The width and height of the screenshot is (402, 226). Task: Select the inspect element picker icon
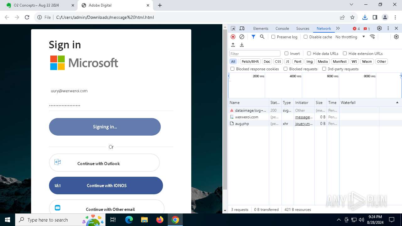pyautogui.click(x=233, y=28)
